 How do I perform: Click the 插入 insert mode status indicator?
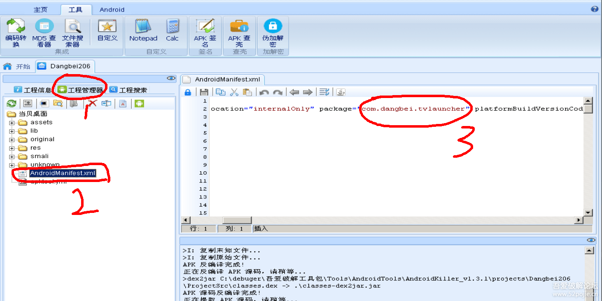click(261, 229)
